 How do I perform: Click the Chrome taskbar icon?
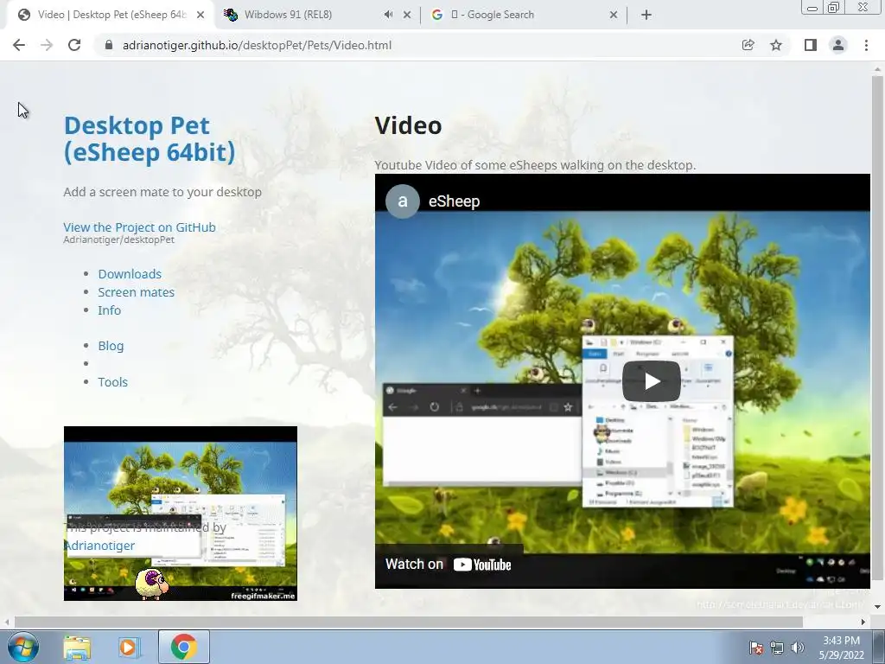[184, 647]
